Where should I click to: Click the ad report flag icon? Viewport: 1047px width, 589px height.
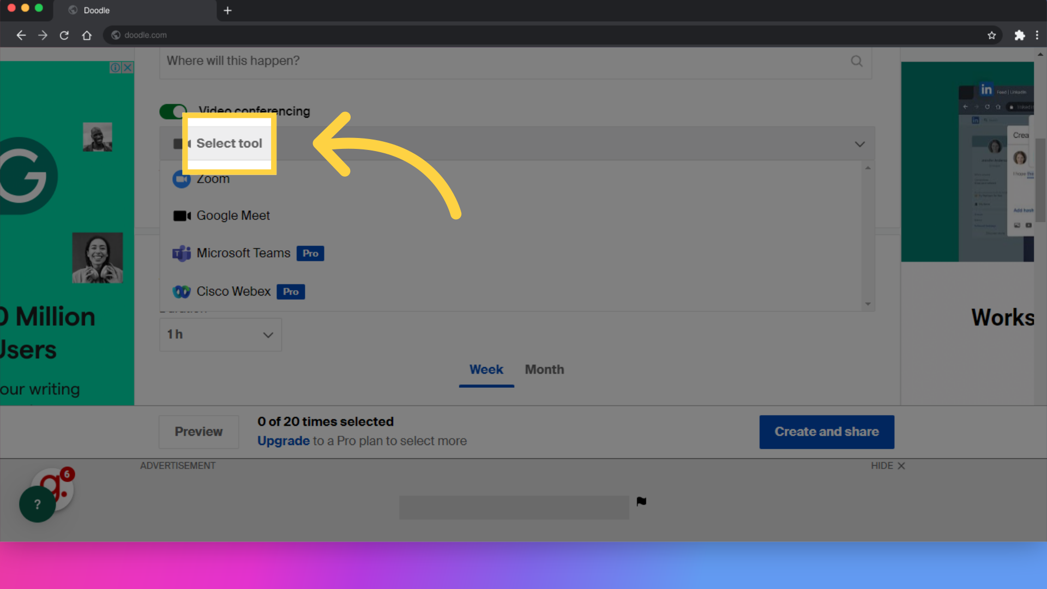[x=641, y=502]
